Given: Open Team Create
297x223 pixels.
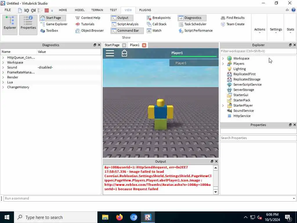Looking at the screenshot, I should tap(233, 24).
